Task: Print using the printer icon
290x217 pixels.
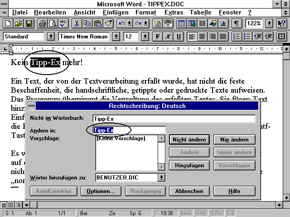Action: pos(43,24)
